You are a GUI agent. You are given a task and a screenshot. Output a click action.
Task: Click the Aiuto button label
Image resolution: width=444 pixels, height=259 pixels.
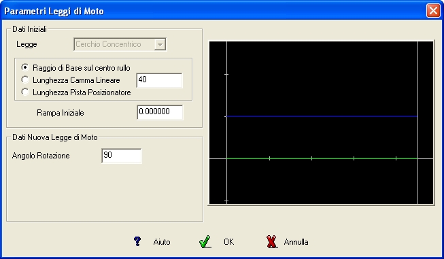(x=162, y=242)
